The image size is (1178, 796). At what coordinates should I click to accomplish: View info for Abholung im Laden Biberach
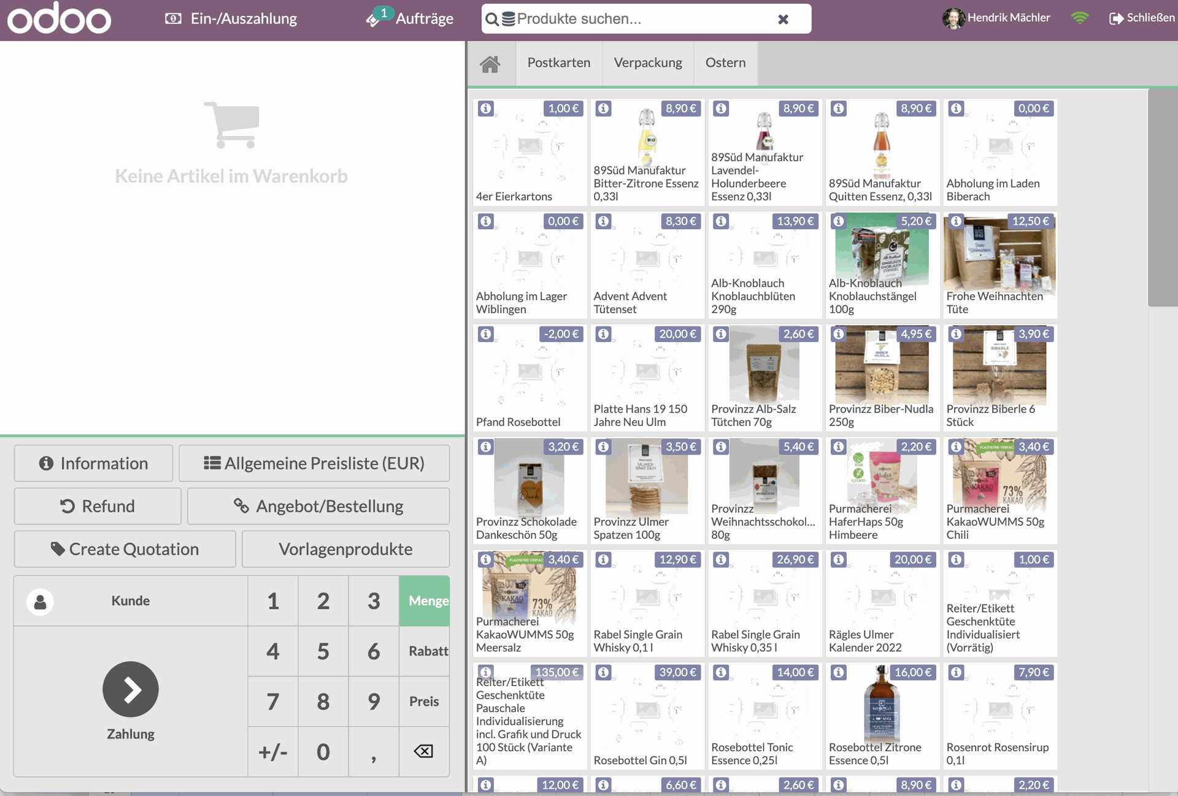(957, 108)
